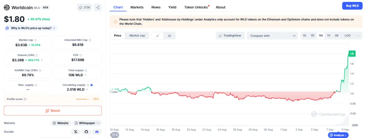Select the Market cap chart toggle
This screenshot has width=365, height=138.
coord(137,36)
